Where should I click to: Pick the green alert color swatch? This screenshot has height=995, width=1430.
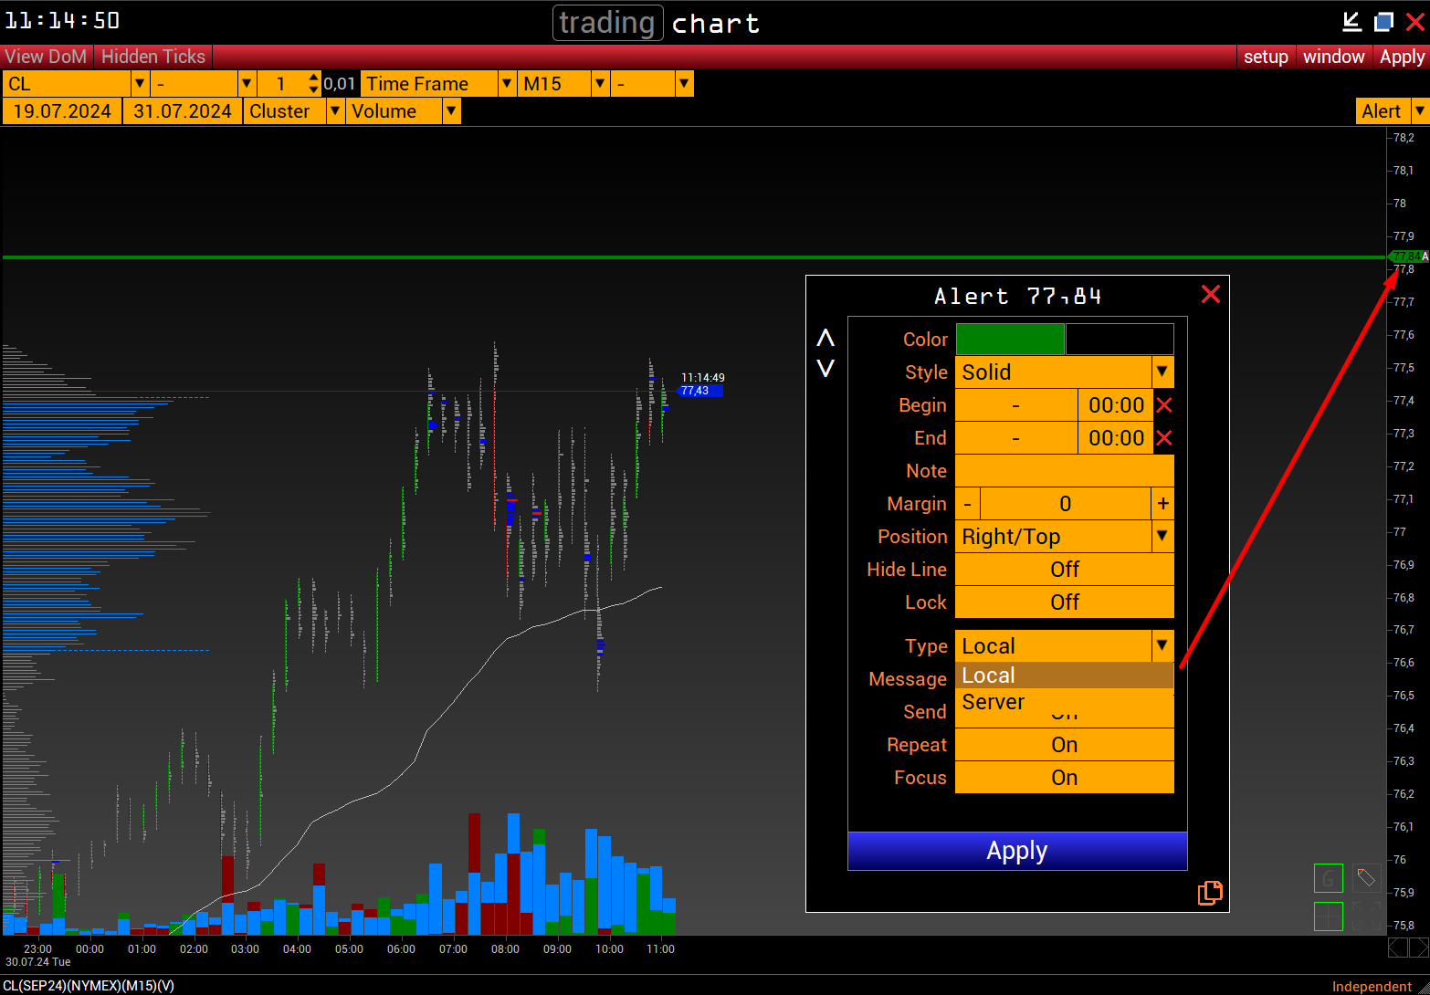(1010, 340)
